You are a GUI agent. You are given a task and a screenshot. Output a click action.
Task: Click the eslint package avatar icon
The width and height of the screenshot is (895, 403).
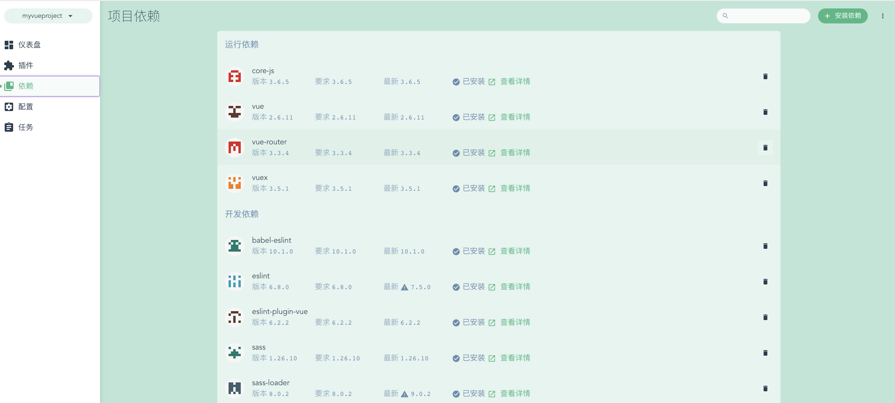(235, 282)
